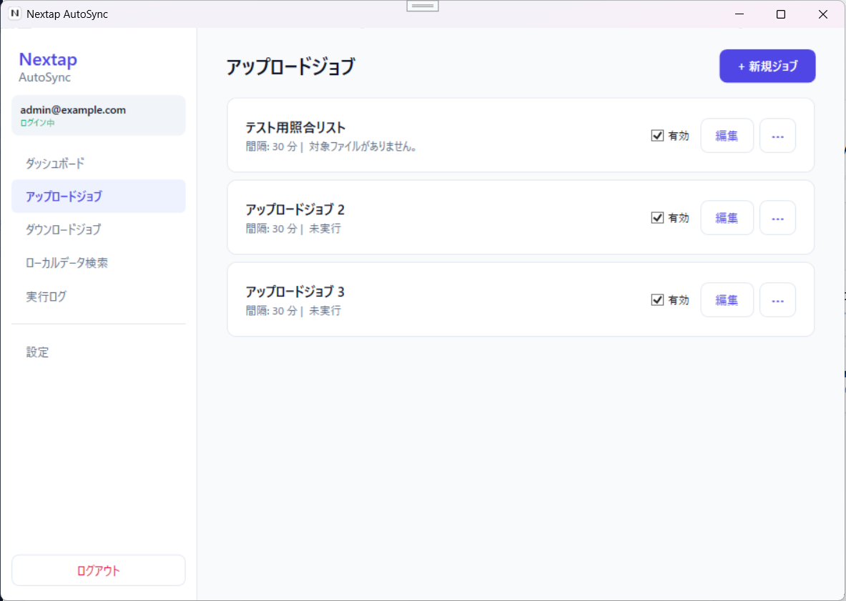Viewport: 846px width, 601px height.
Task: Open more options for テスト用照合リスト
Action: click(777, 136)
